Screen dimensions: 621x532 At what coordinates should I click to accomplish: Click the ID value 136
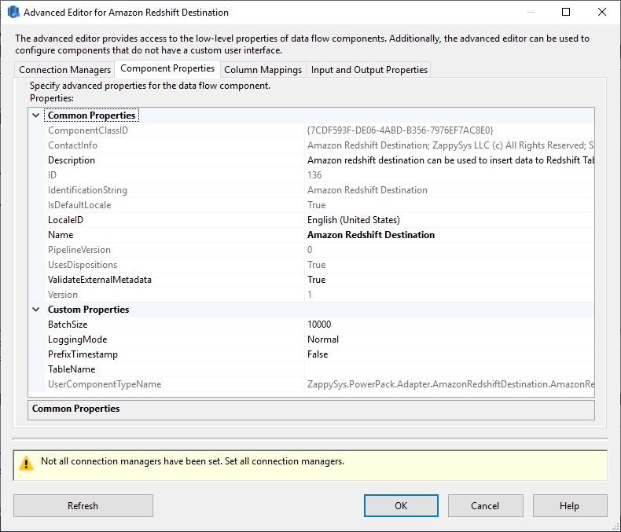pos(314,175)
